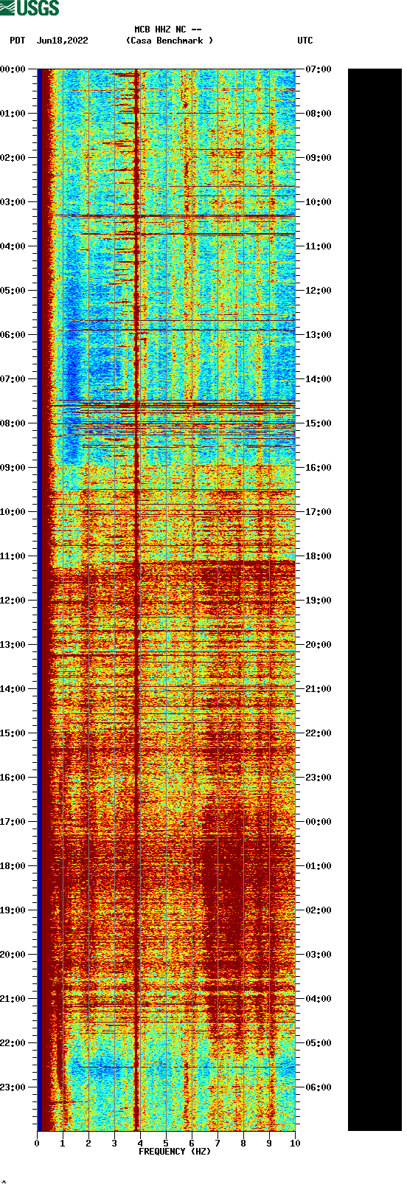Click the Jun18,2022 date label
This screenshot has width=407, height=1190.
click(x=62, y=41)
